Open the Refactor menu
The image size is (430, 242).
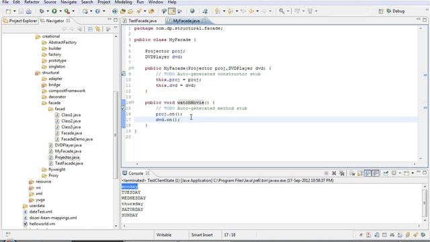32,2
